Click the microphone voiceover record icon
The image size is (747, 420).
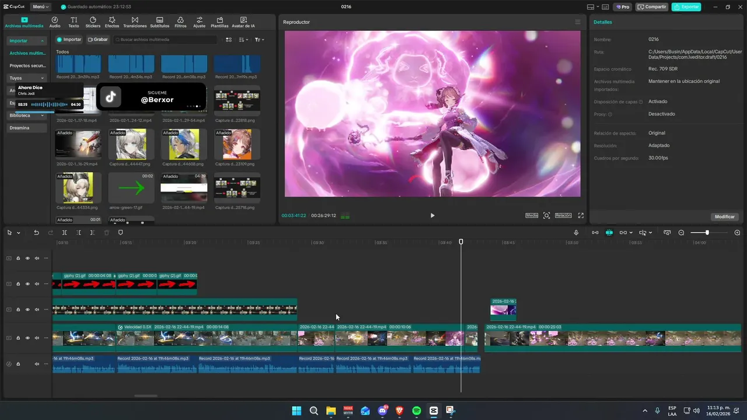576,233
